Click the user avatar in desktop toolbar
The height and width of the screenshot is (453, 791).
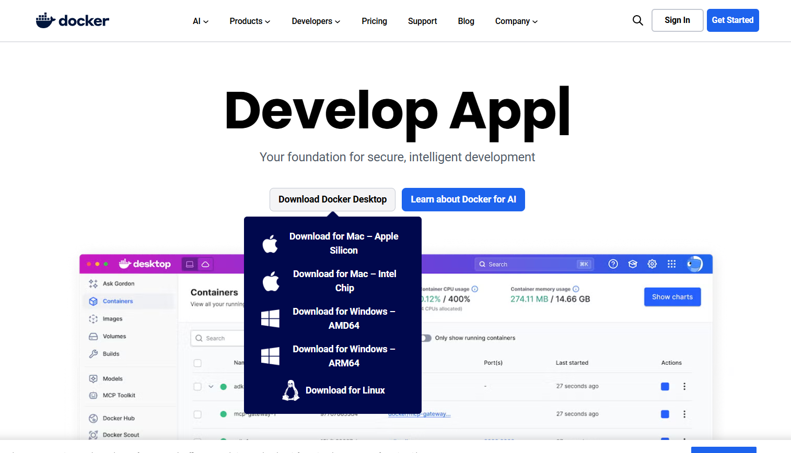694,264
